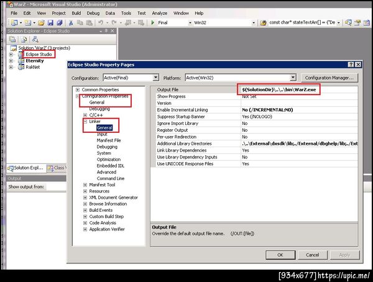Click the Add New Item toolbar icon
The height and width of the screenshot is (282, 373).
pyautogui.click(x=28, y=23)
